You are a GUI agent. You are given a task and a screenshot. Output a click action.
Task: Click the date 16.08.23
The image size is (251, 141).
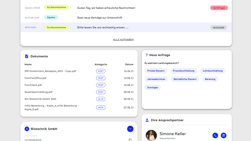[129, 71]
